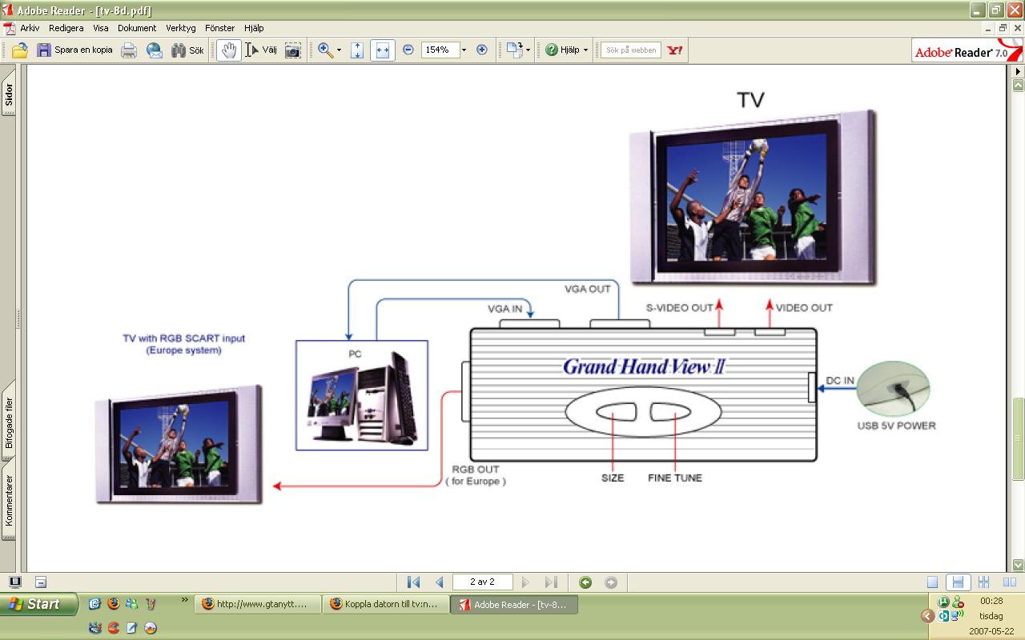Click the scroll down arrow on vertical scrollbar

[1019, 565]
